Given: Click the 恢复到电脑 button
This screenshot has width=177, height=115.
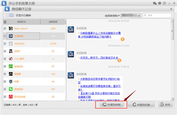Looking at the screenshot, I should coord(112,105).
